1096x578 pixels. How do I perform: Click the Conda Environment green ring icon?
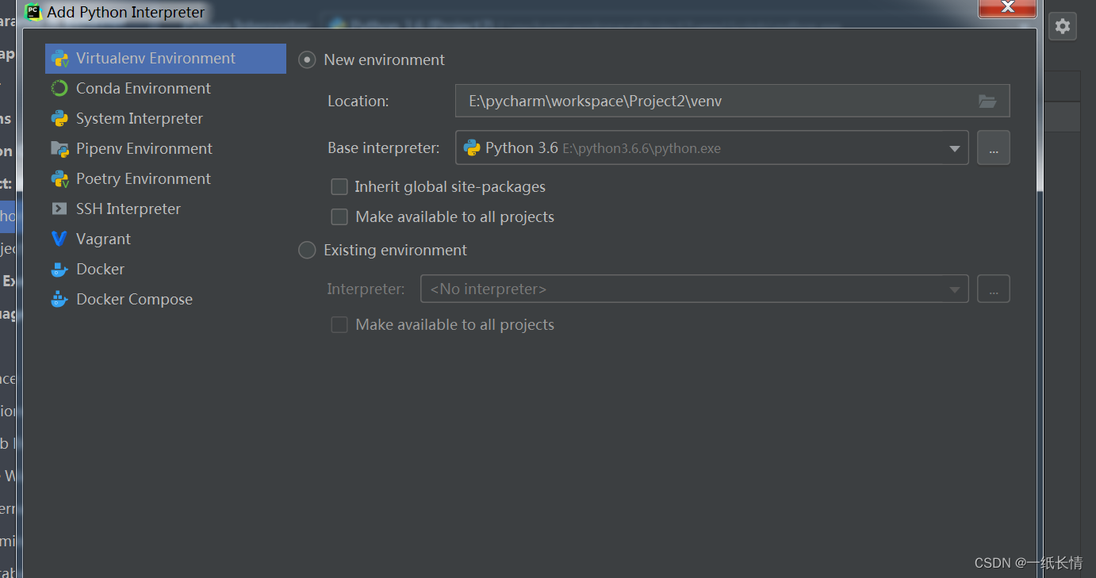(59, 89)
